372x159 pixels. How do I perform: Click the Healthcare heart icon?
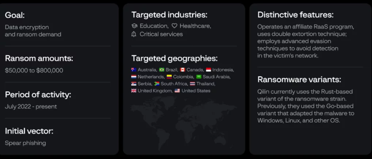click(174, 26)
